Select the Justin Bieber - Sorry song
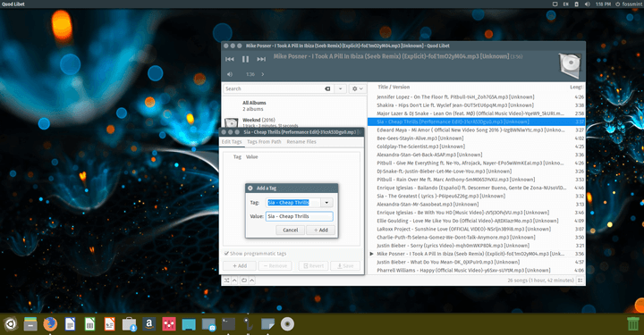This screenshot has width=644, height=335. tap(476, 246)
